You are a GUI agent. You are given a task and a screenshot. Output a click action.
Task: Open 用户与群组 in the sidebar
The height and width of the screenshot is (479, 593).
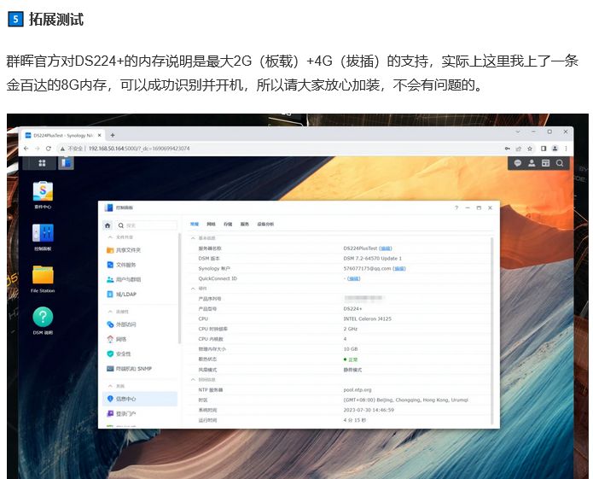pos(140,279)
